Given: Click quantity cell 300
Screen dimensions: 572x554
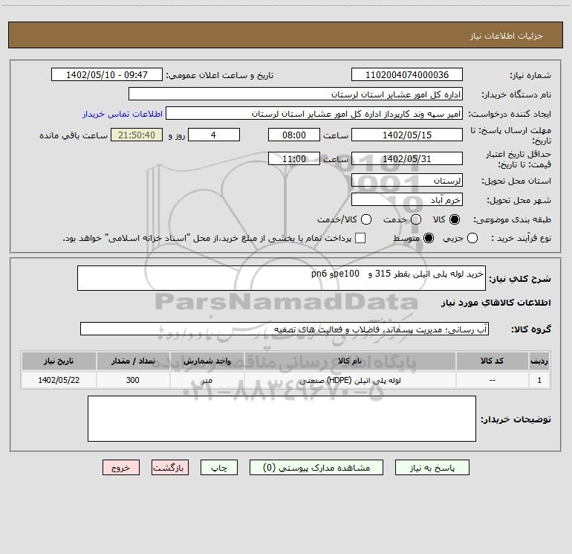Looking at the screenshot, I should click(x=133, y=380).
